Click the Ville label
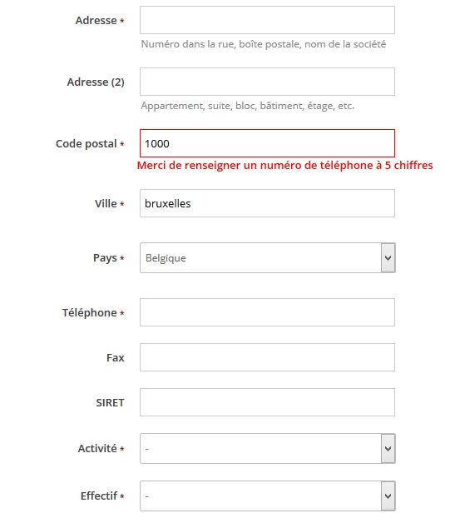This screenshot has width=455, height=523. 106,203
